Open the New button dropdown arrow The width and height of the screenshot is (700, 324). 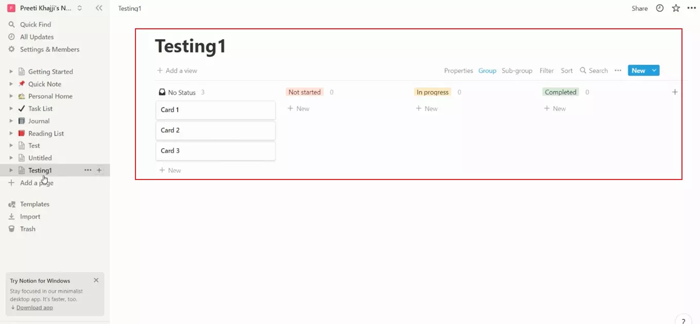click(654, 70)
